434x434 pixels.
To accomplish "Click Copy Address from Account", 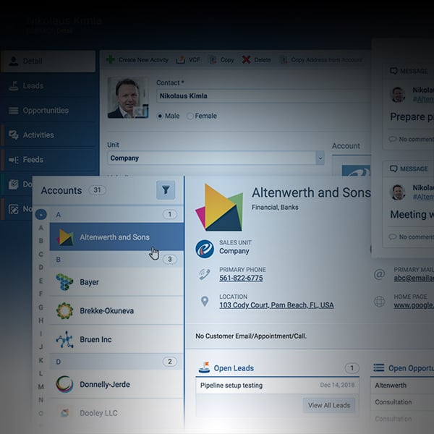I will tap(321, 60).
